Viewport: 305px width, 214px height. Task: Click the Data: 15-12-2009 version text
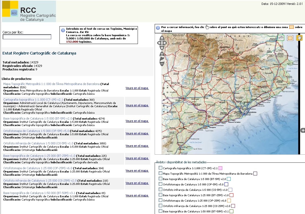pos(282,4)
